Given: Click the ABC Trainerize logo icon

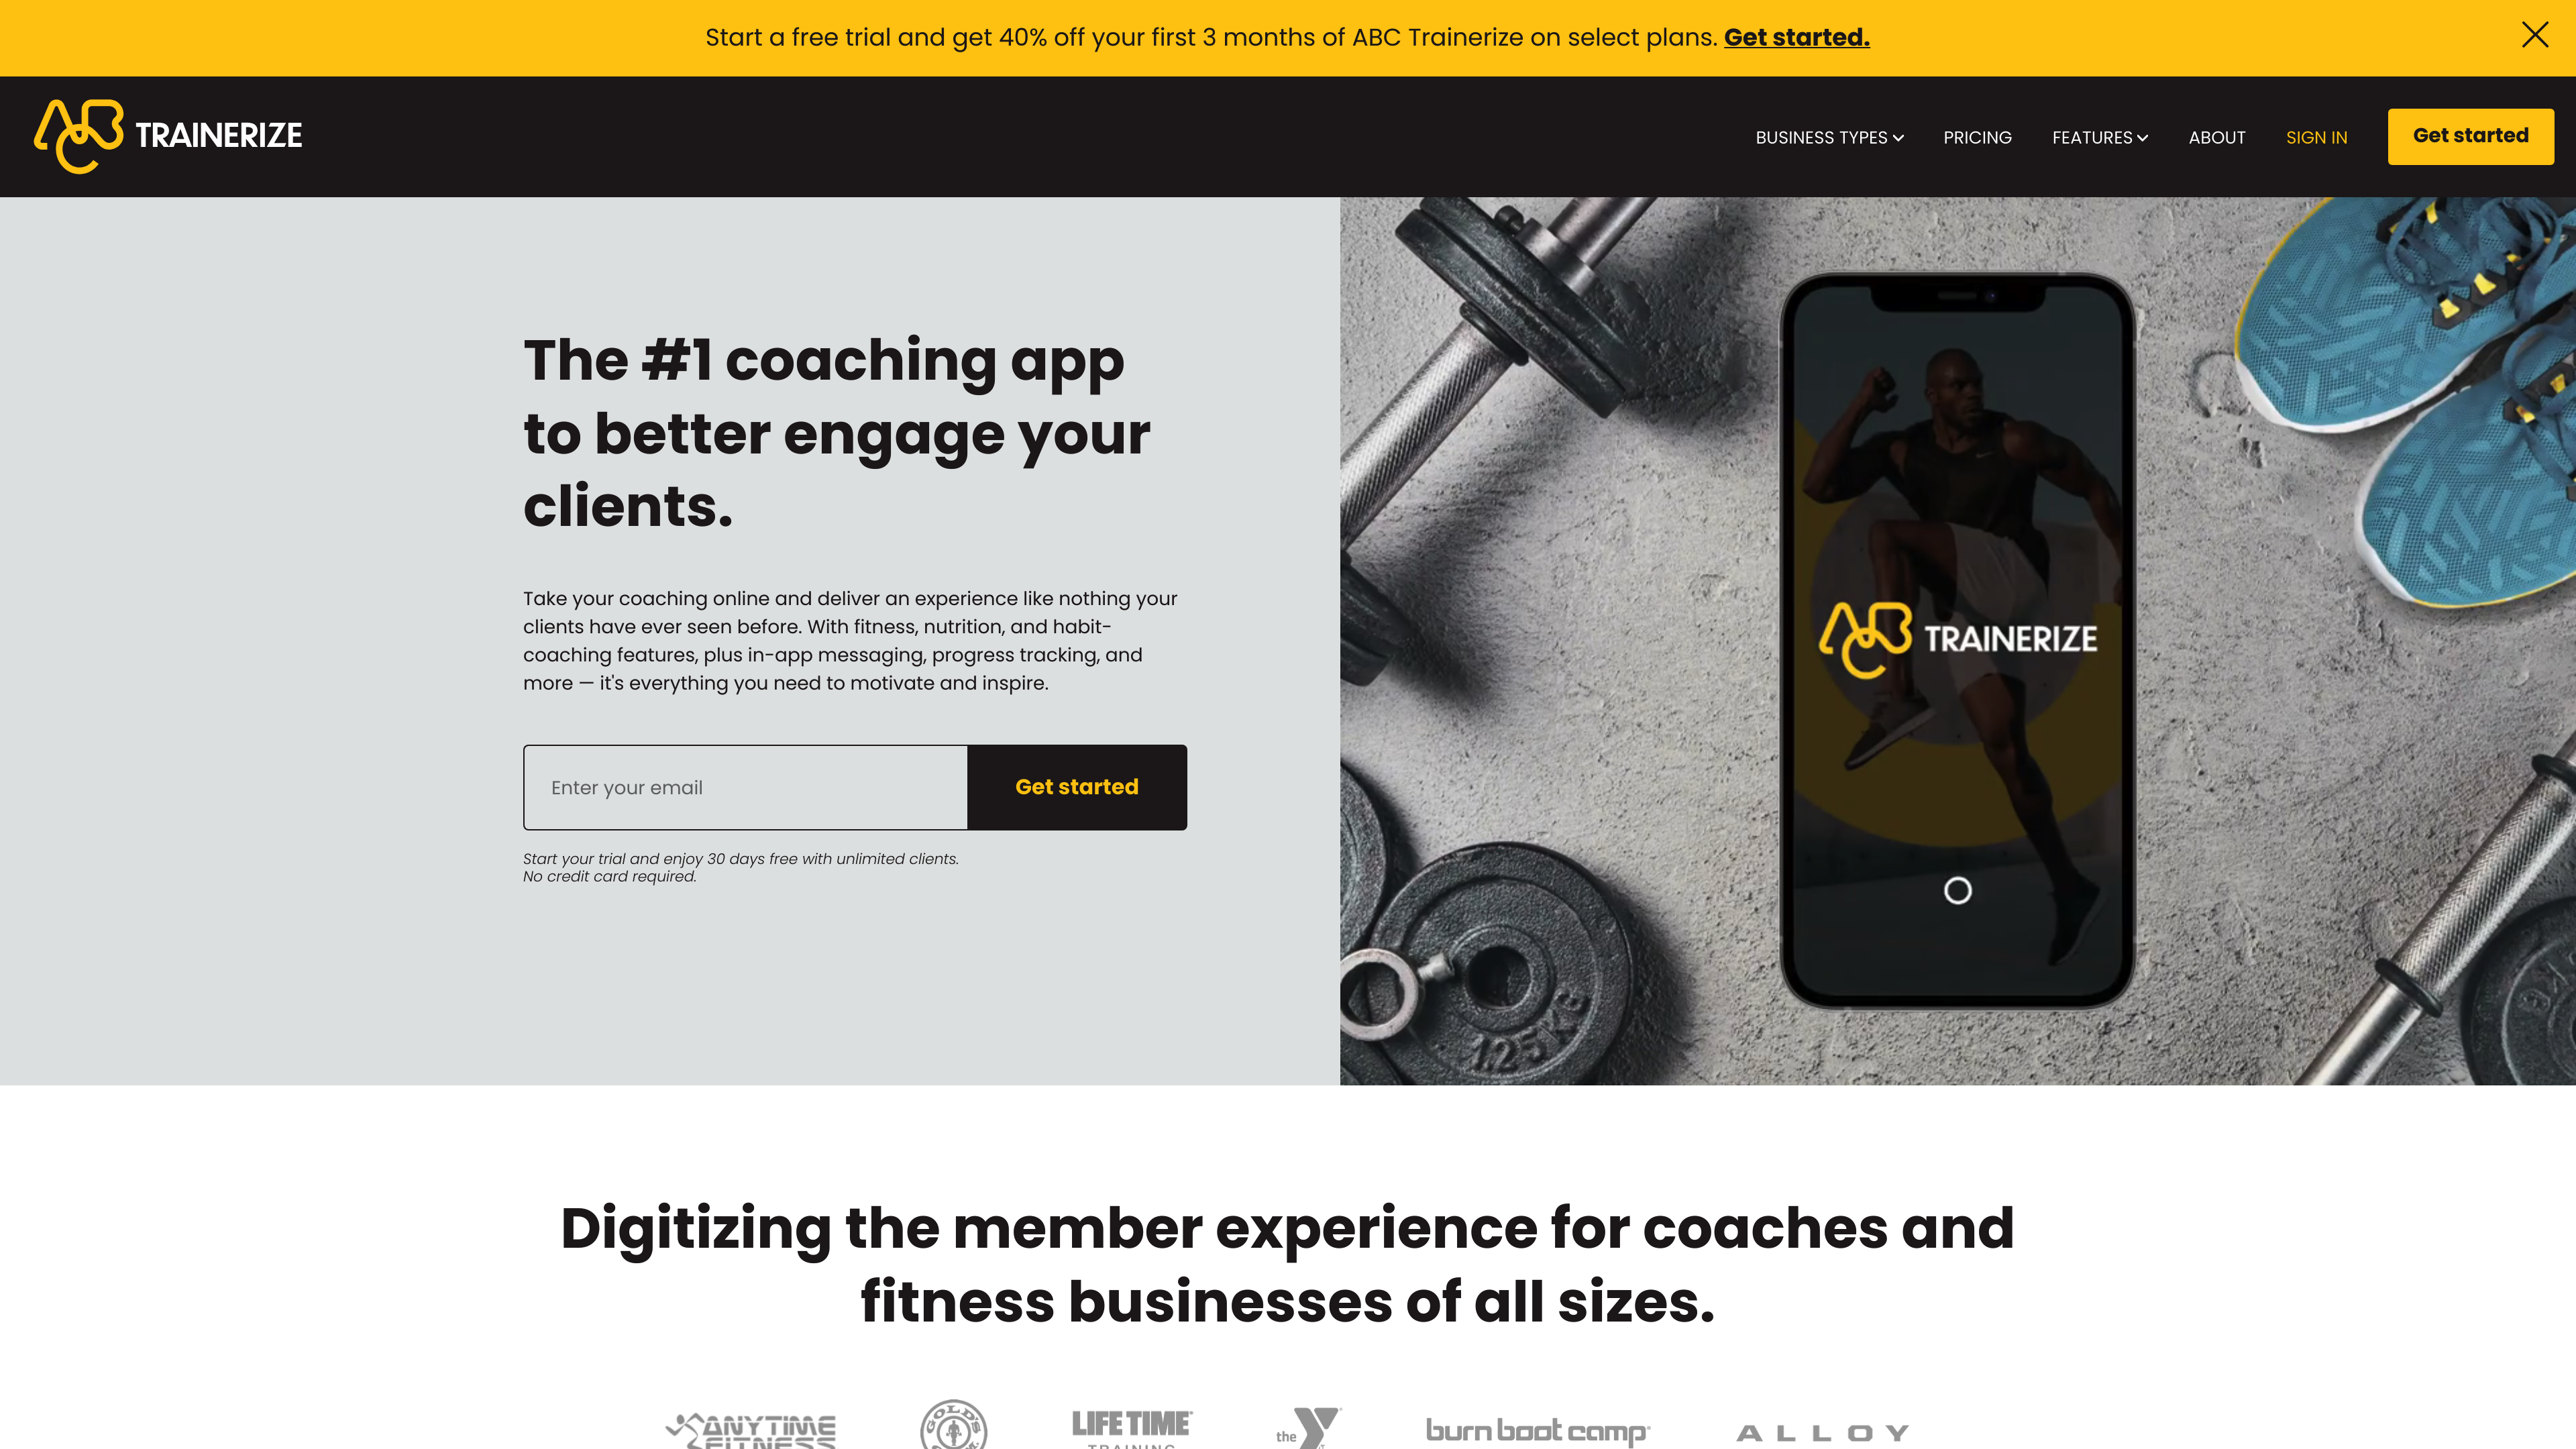Looking at the screenshot, I should point(74,136).
